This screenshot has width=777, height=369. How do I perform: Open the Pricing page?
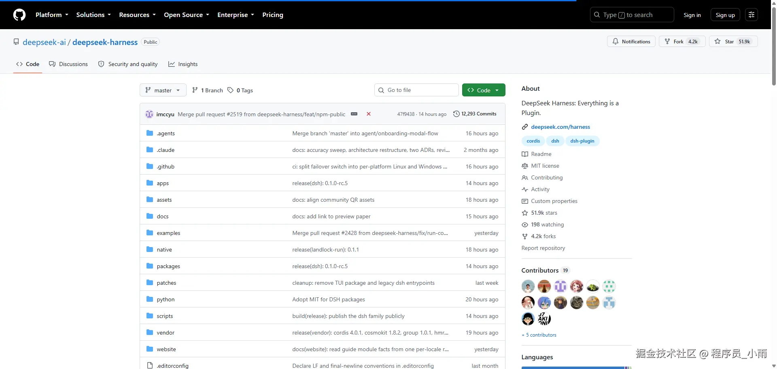(x=273, y=15)
